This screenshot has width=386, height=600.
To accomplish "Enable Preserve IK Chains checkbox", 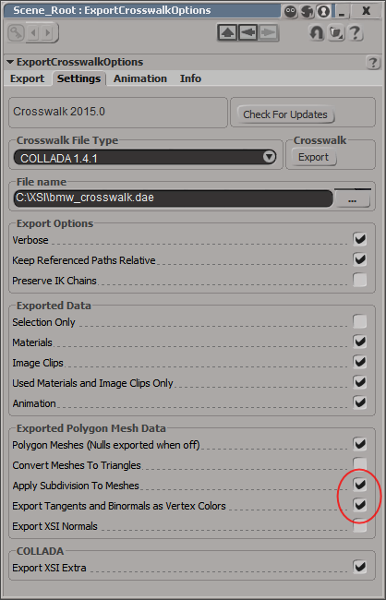I will pyautogui.click(x=359, y=280).
